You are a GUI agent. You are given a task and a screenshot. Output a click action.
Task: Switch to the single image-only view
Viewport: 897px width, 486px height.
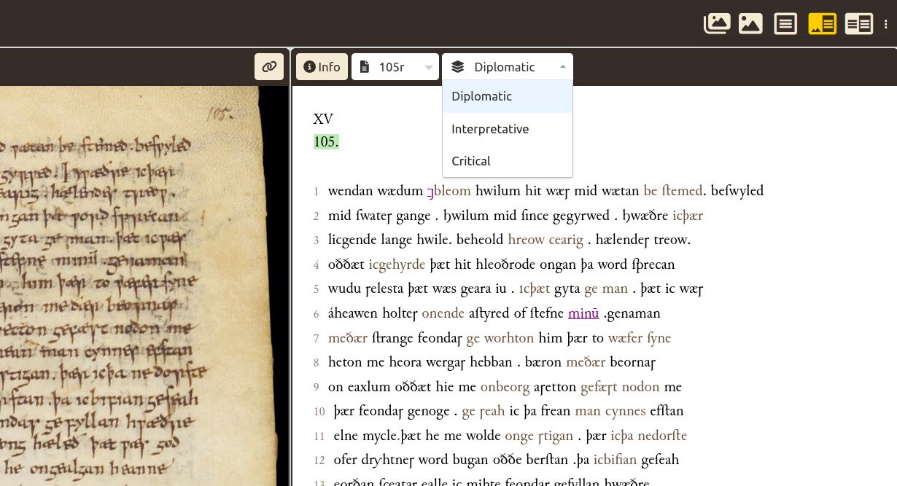point(750,23)
